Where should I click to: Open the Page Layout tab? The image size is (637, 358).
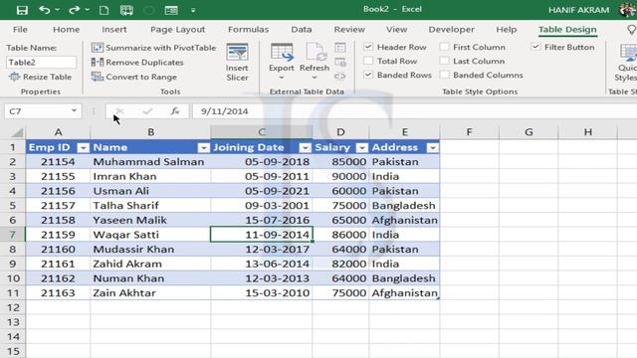(x=177, y=29)
